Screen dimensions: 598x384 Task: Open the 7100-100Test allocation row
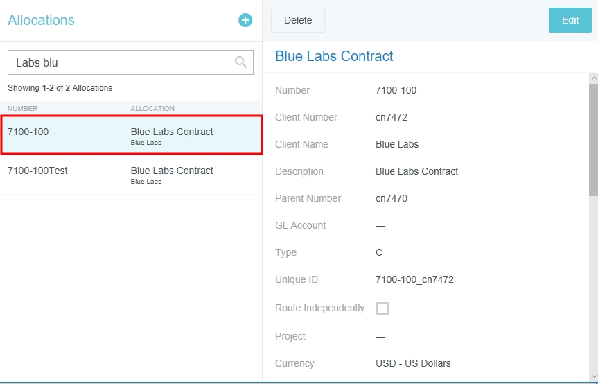[x=131, y=175]
